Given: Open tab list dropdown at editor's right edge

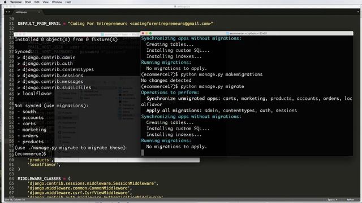Looking at the screenshot, I should (359, 12).
